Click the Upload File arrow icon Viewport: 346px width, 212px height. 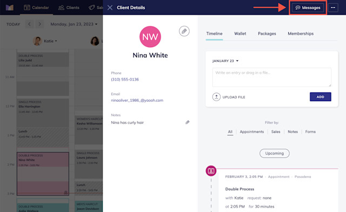(x=216, y=97)
